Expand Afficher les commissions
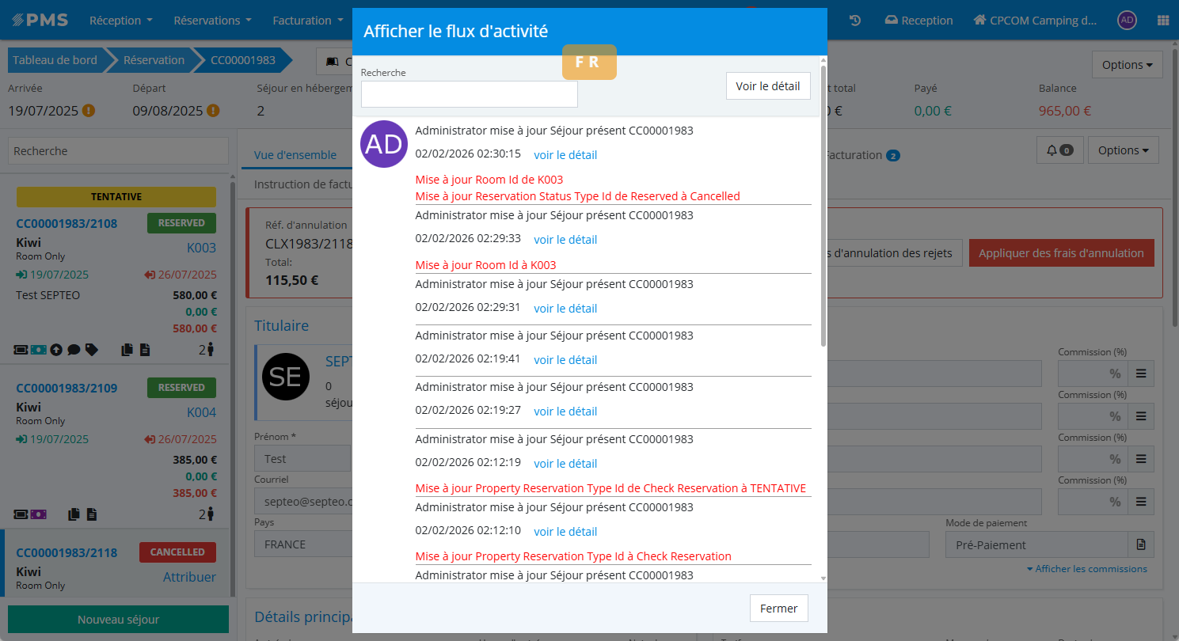 click(x=1086, y=569)
